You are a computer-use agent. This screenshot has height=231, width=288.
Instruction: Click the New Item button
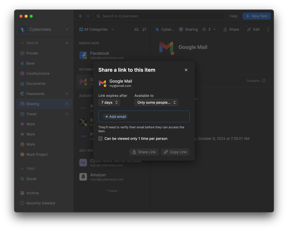pos(256,16)
